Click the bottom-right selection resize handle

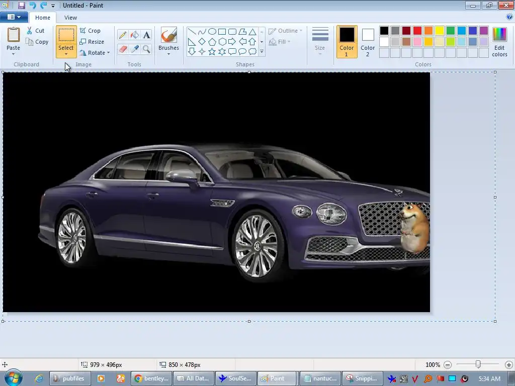pos(495,321)
